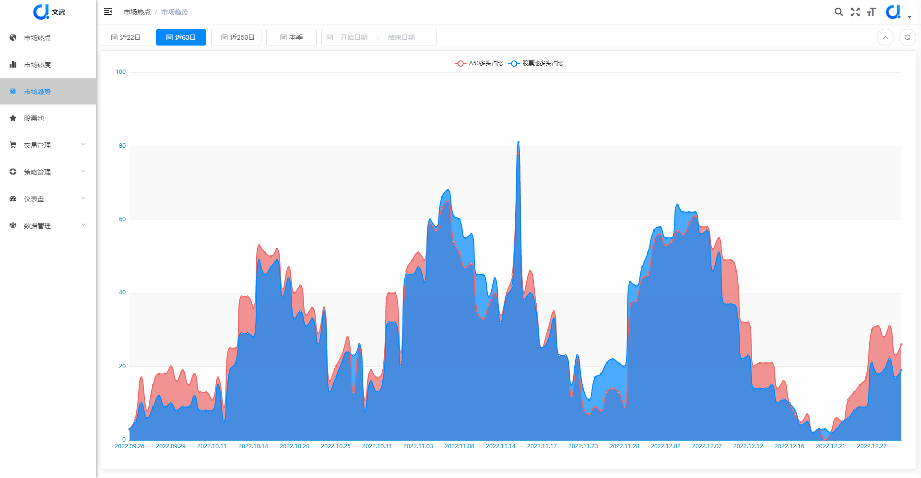Image resolution: width=921 pixels, height=478 pixels.
Task: Select the 近250日 range button
Action: point(236,37)
